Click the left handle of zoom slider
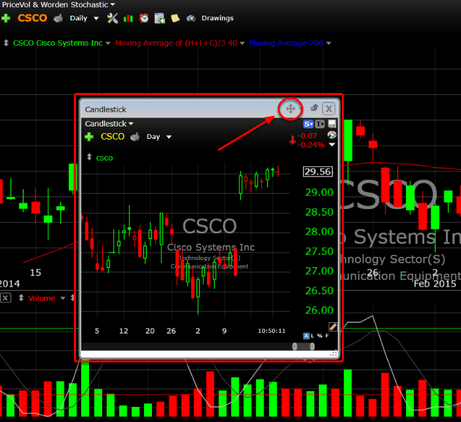 [x=295, y=347]
